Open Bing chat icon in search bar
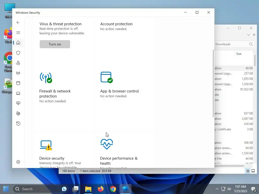 click(64, 189)
